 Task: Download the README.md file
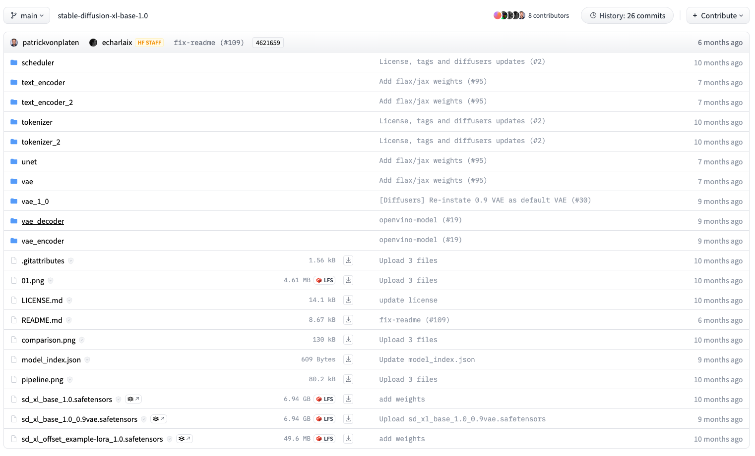pos(348,320)
